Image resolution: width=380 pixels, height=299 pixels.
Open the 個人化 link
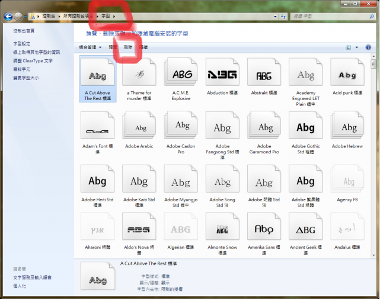tap(20, 286)
